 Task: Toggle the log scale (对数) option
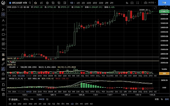157,99
